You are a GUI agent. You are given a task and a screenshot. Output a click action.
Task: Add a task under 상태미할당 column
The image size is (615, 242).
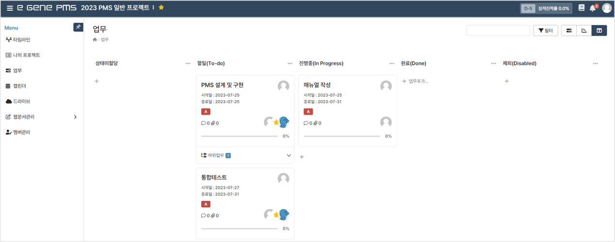coord(97,81)
